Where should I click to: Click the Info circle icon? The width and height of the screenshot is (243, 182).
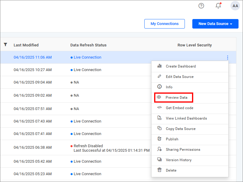(160, 87)
